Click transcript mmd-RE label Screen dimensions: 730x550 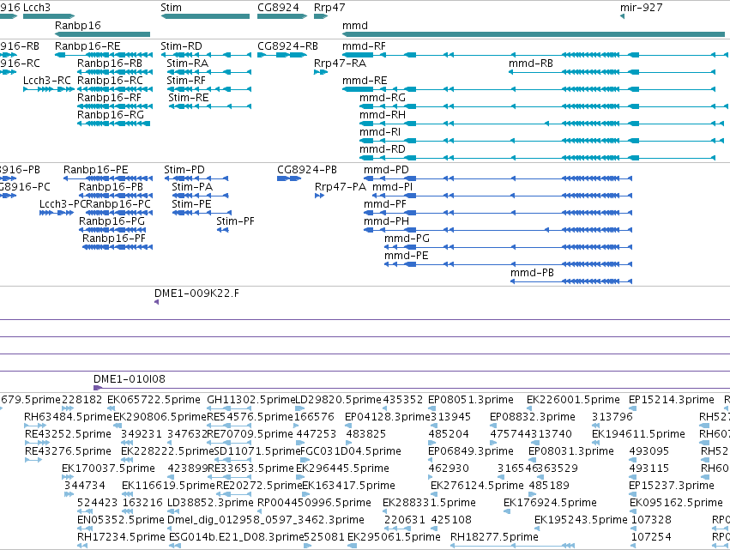[x=365, y=81]
